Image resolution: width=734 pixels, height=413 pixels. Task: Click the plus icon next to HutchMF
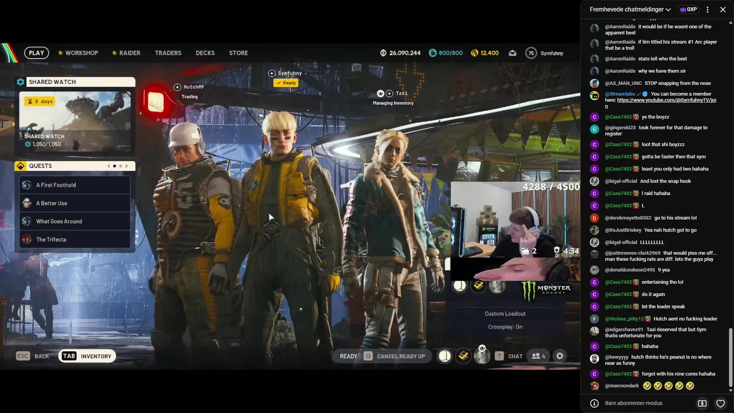click(177, 87)
